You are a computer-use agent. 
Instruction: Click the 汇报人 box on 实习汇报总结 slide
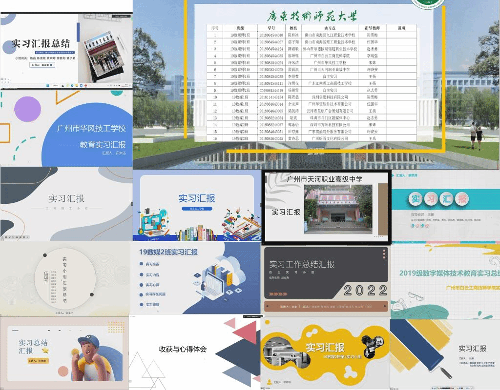tap(42, 64)
